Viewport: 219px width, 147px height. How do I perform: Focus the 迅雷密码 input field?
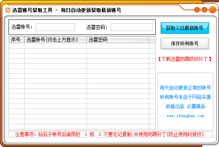[132, 27]
